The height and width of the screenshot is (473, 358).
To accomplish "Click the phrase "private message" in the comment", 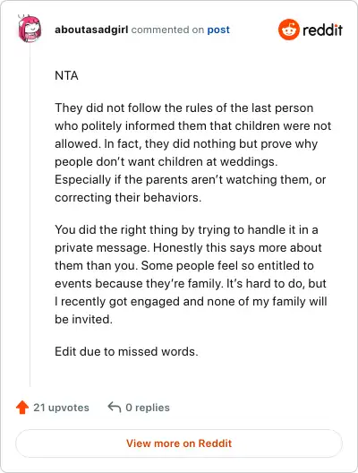I will click(100, 248).
